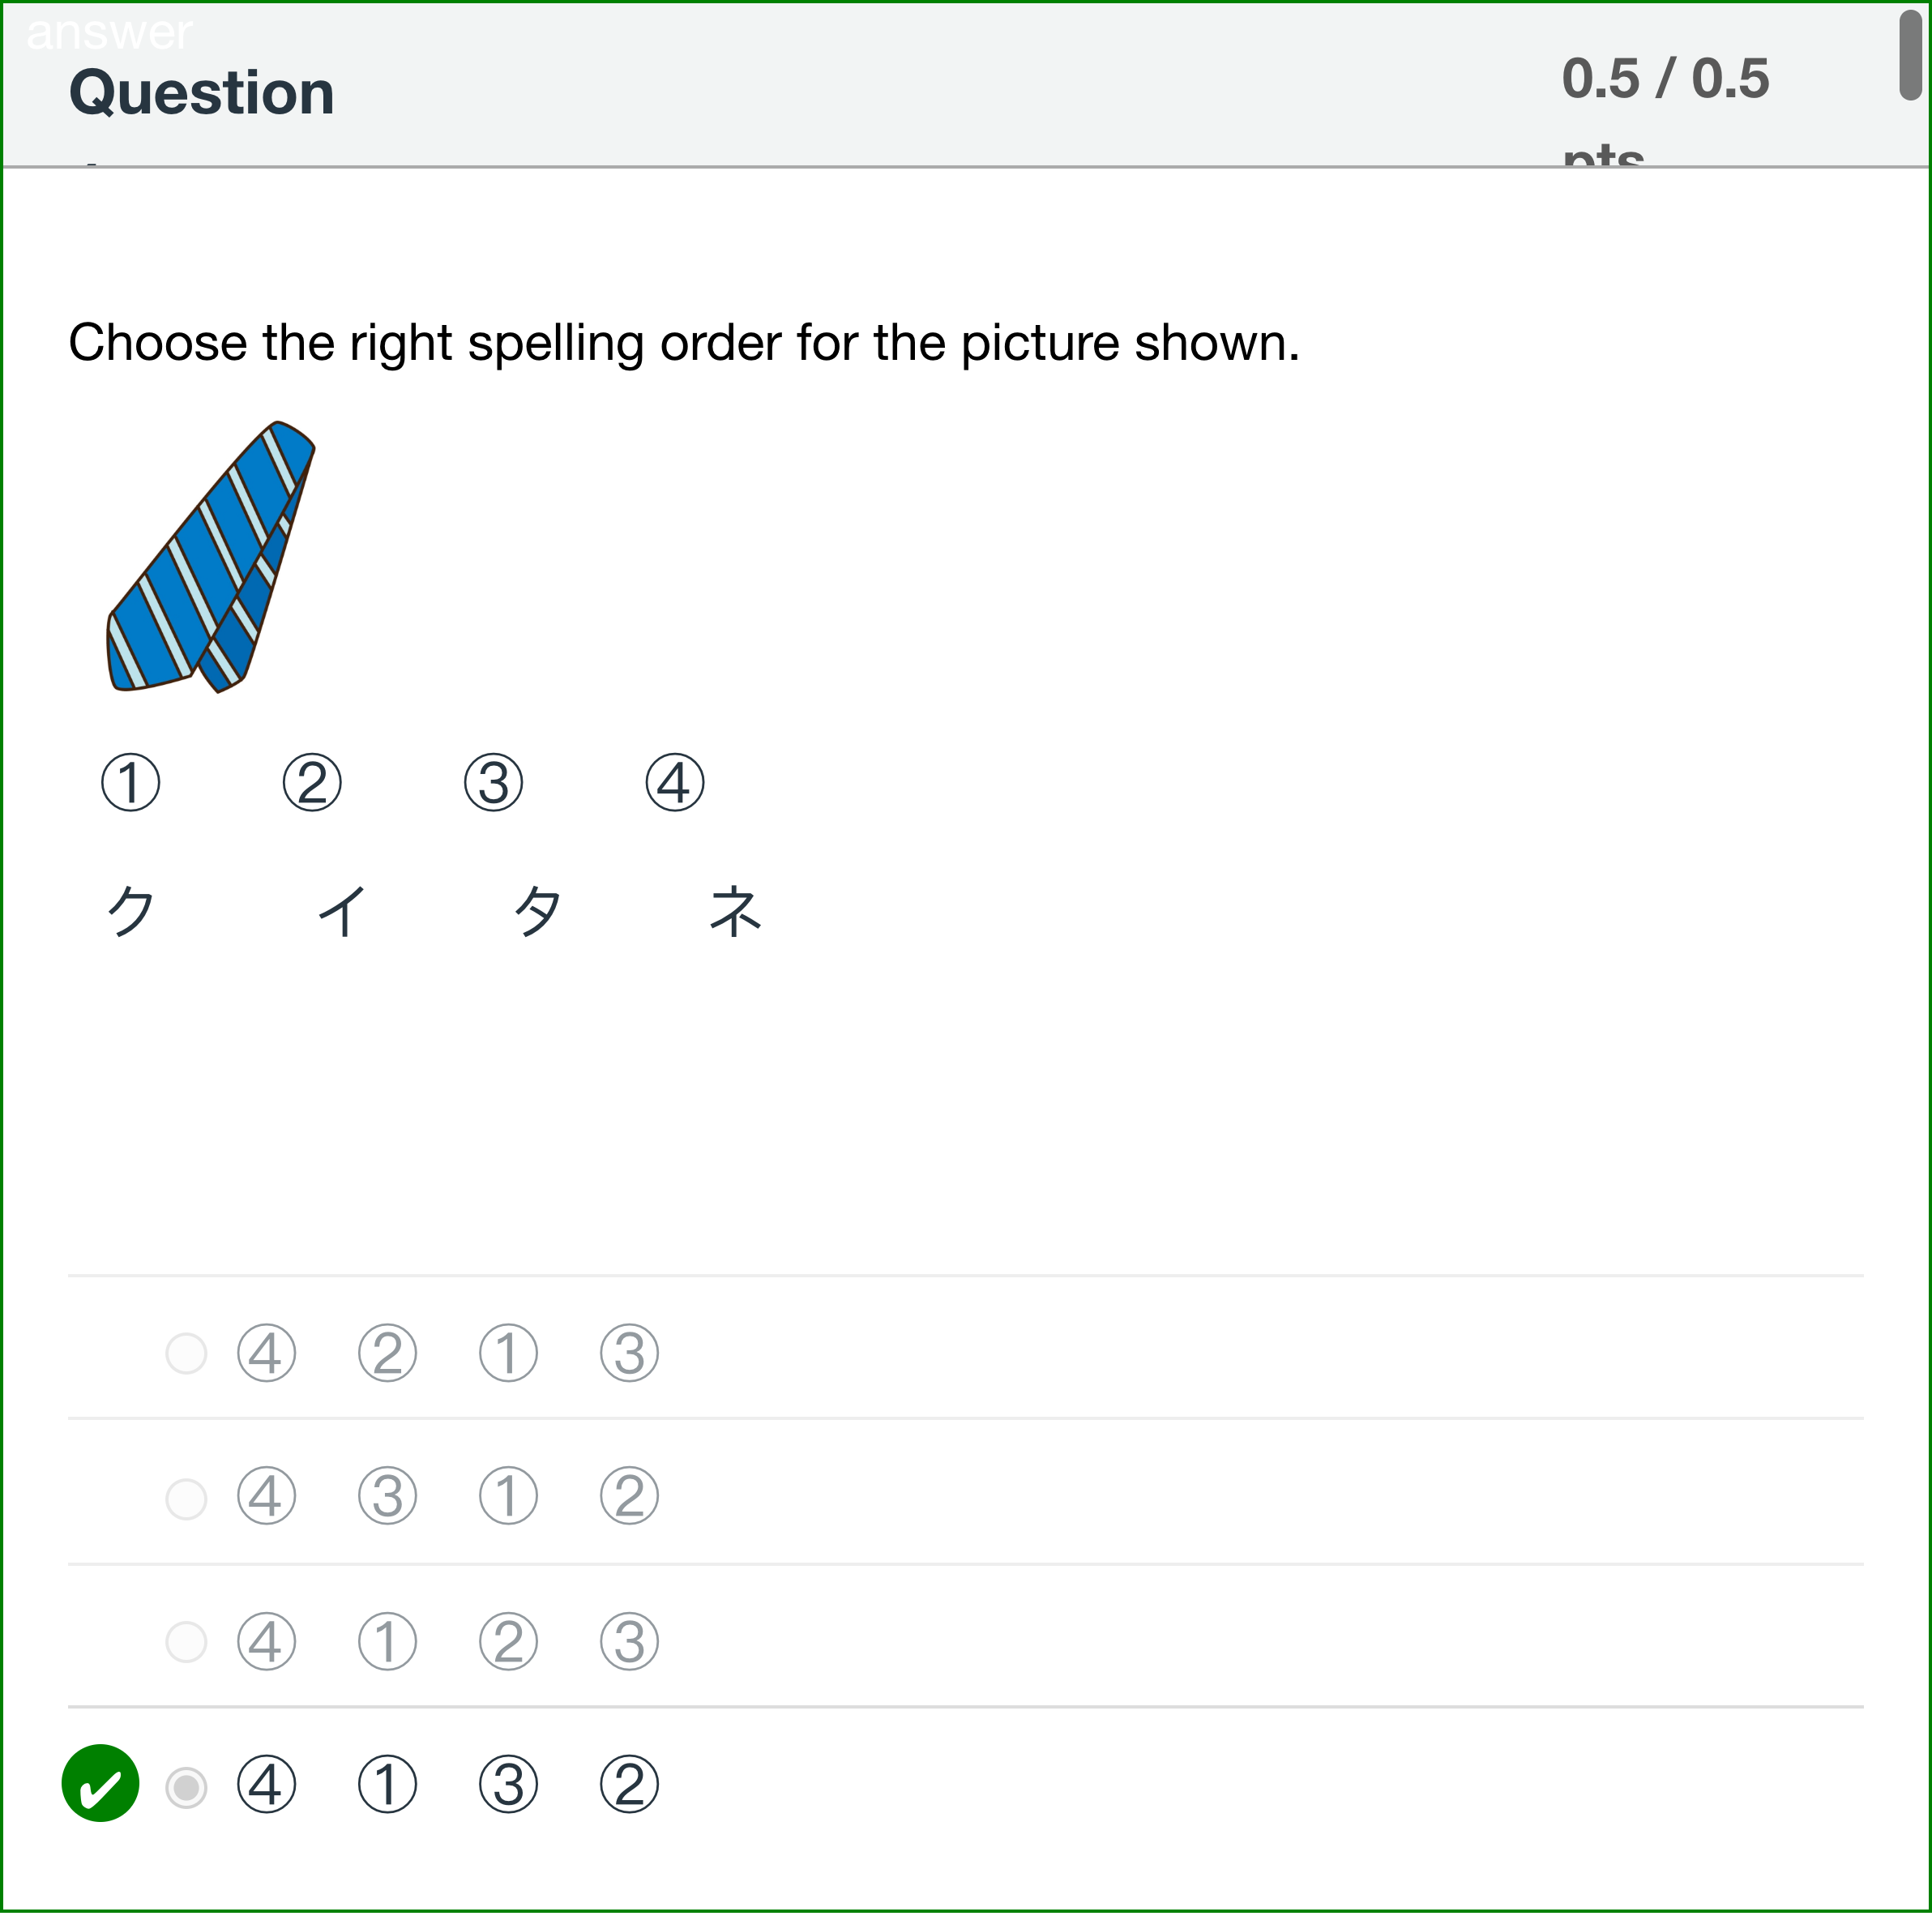Select the answer option 4-3-1-2

(x=187, y=1496)
